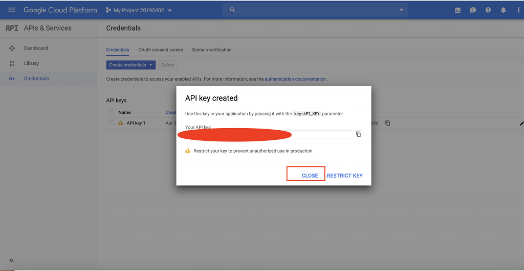524x271 pixels.
Task: Click the Dashboard sidebar icon
Action: pyautogui.click(x=12, y=48)
